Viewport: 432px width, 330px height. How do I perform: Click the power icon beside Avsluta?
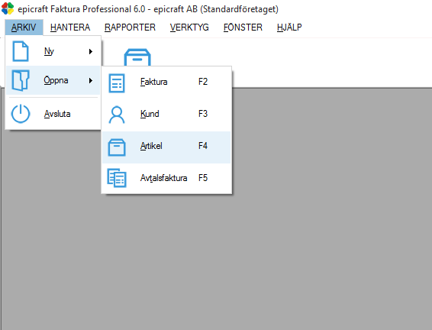point(21,114)
